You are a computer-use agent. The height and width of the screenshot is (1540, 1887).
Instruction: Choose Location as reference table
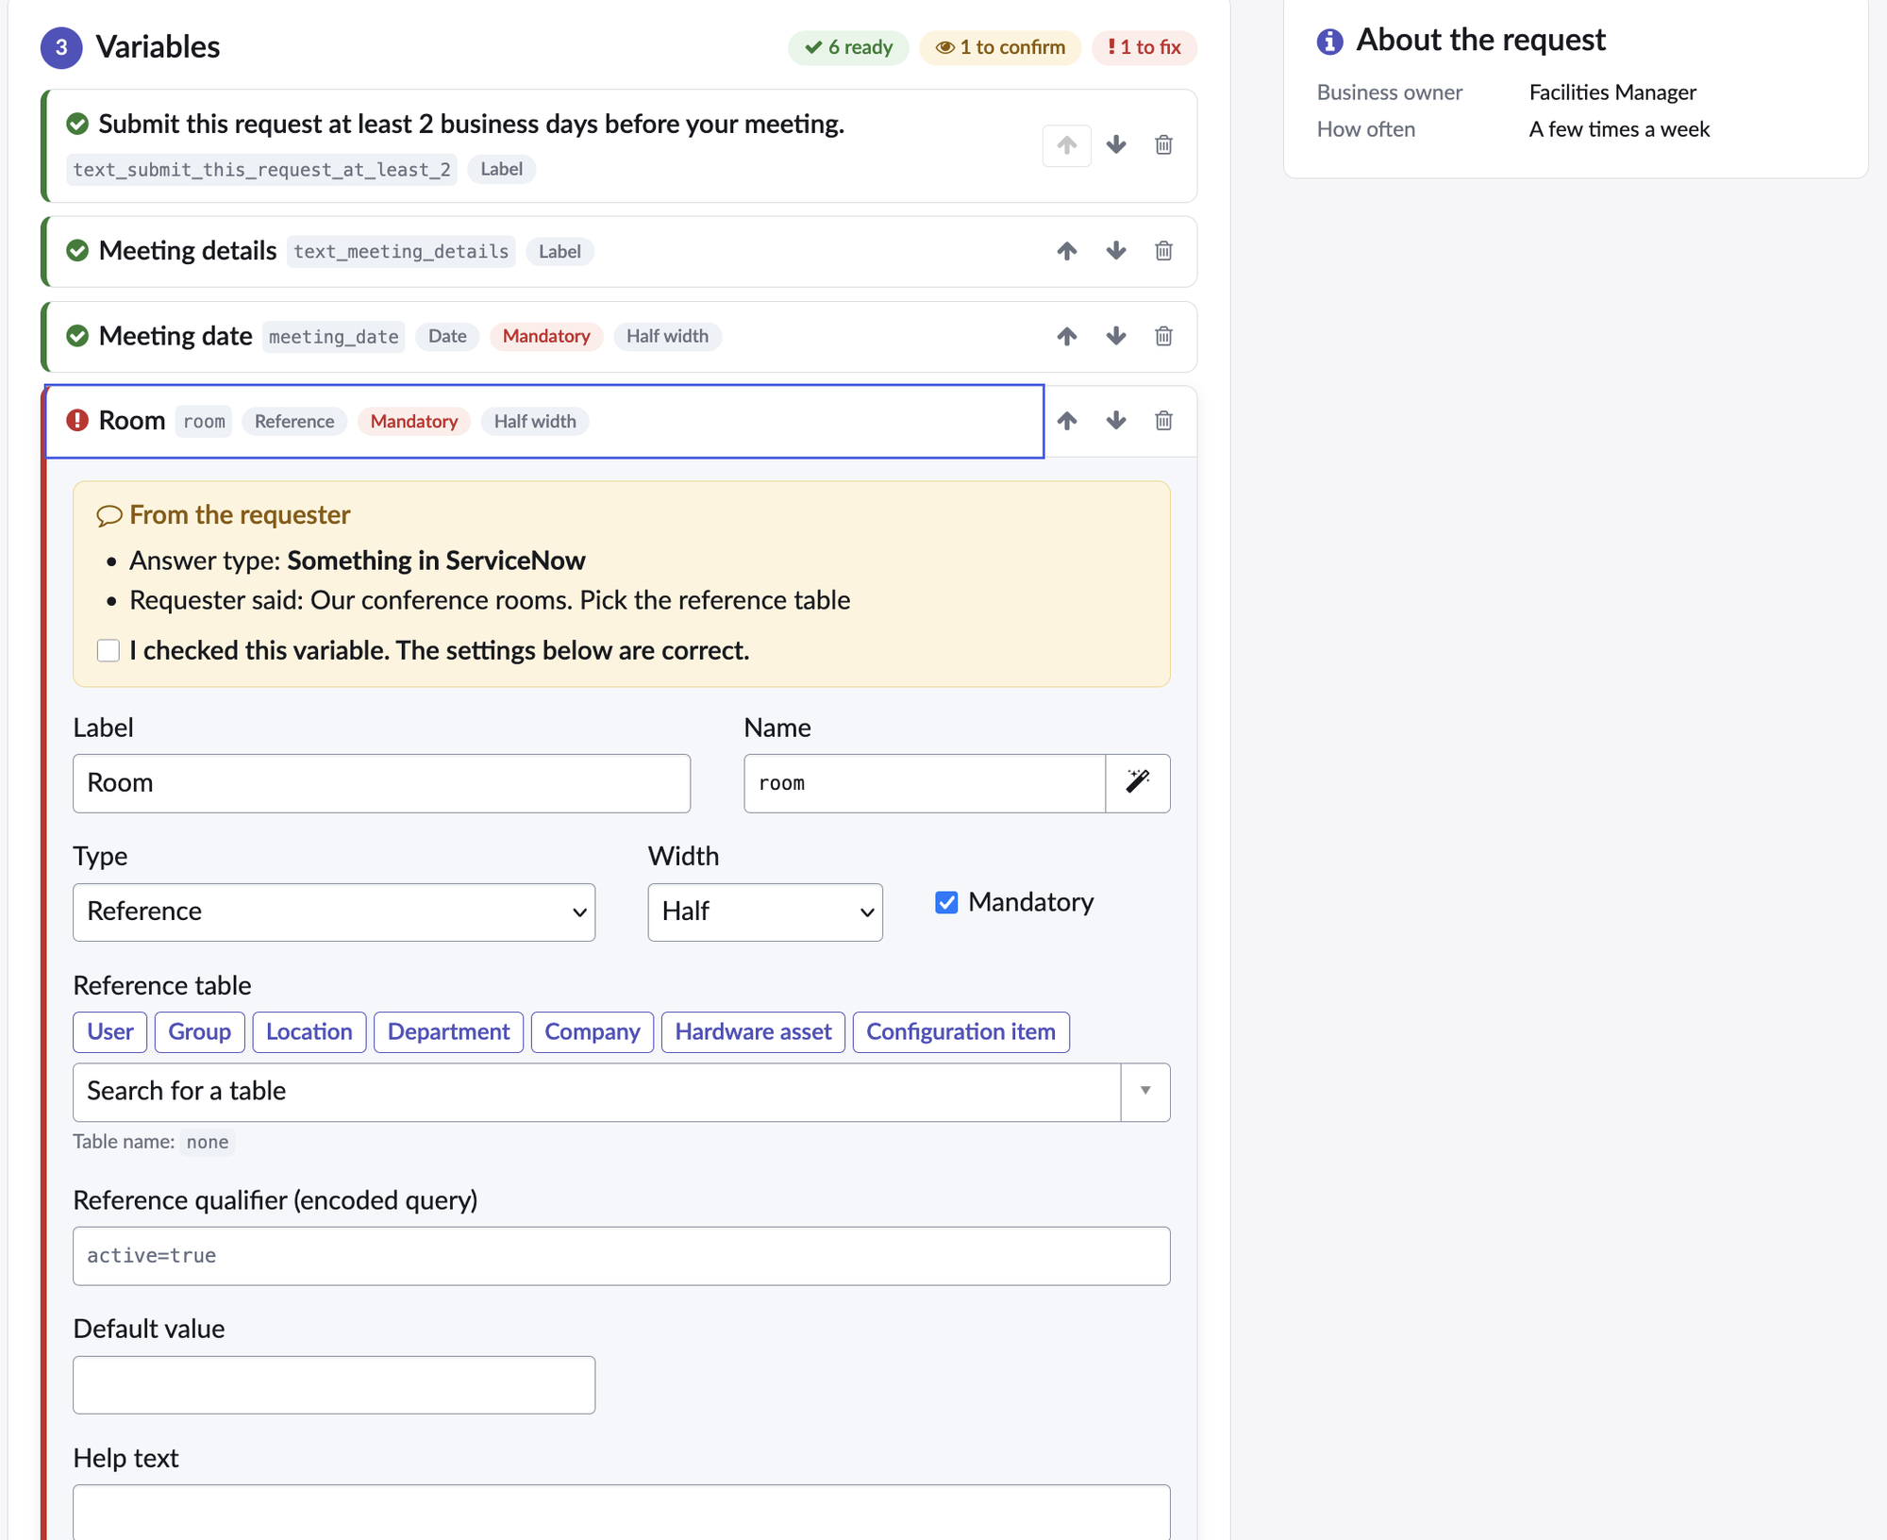(309, 1031)
